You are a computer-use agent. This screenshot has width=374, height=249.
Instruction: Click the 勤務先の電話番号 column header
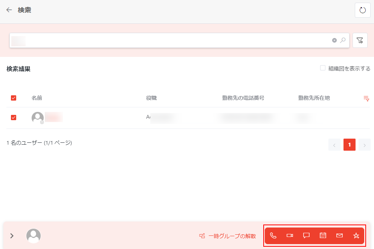pos(243,98)
